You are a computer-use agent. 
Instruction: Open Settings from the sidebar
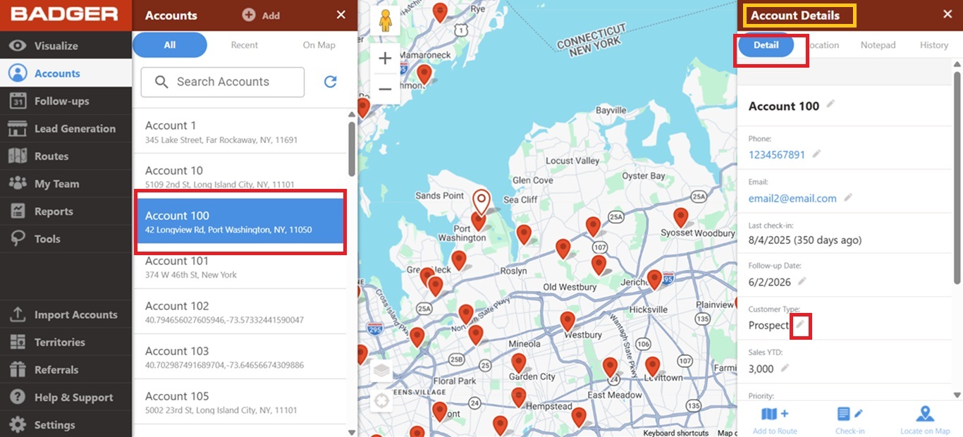66,424
